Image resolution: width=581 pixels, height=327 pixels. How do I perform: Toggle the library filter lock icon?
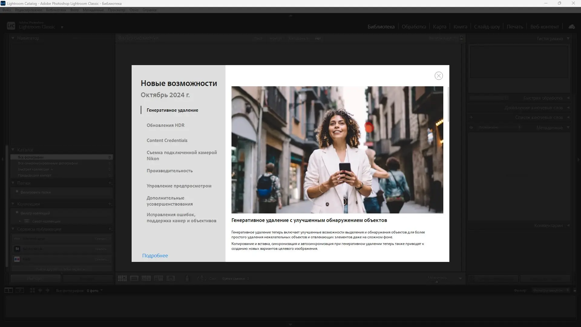(461, 38)
